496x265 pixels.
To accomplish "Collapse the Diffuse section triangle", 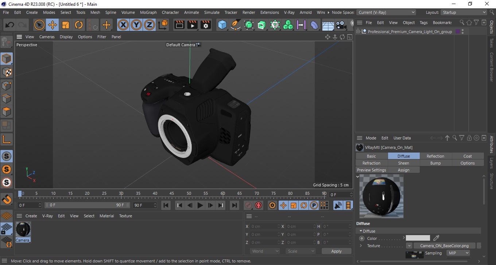I will tap(361, 231).
